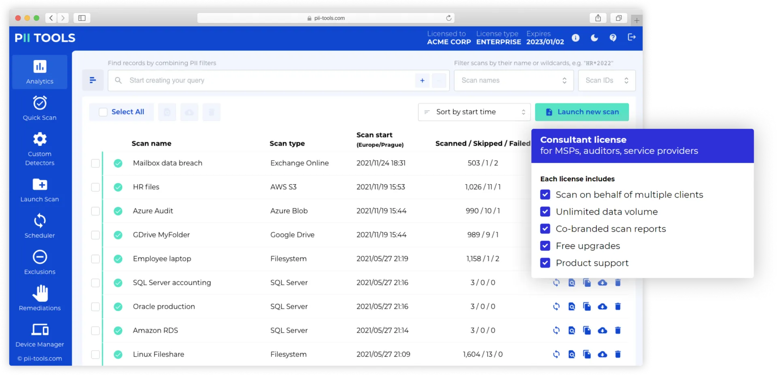Image resolution: width=777 pixels, height=375 pixels.
Task: Copy the SQL Server accounting scan
Action: pos(587,283)
